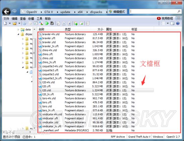Sort by 名称 column header
The height and width of the screenshot is (141, 184).
tap(41, 29)
